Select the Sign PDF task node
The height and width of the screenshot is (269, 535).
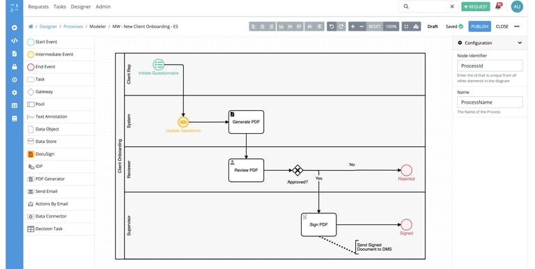[x=318, y=224]
